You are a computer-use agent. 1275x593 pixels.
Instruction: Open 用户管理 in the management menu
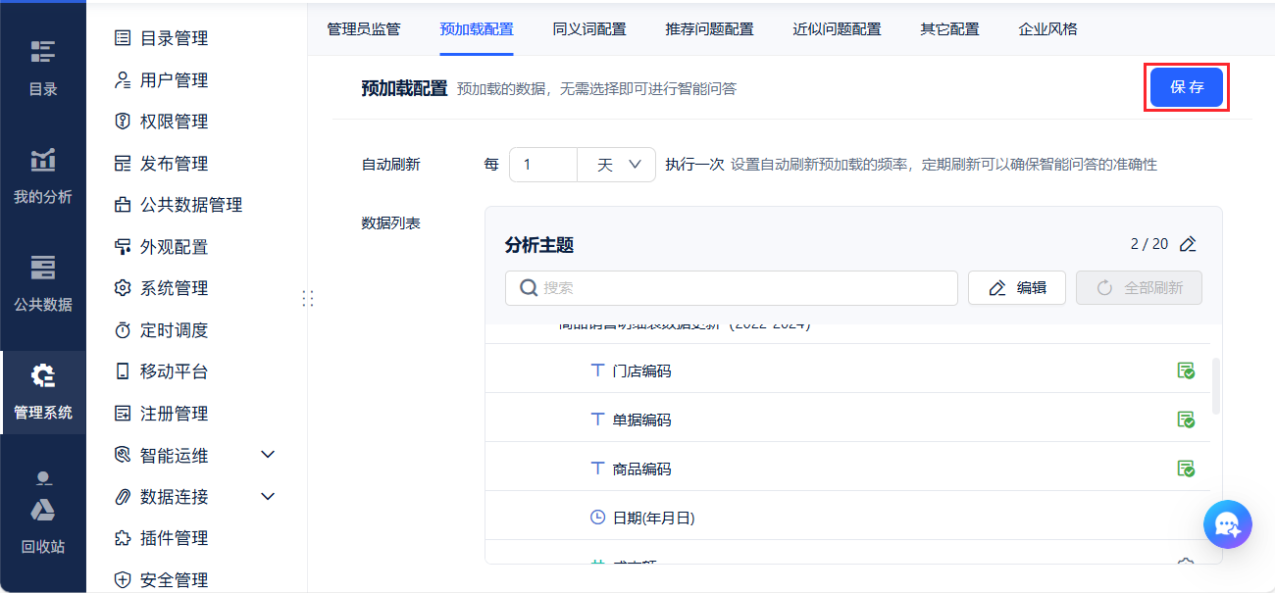click(174, 80)
